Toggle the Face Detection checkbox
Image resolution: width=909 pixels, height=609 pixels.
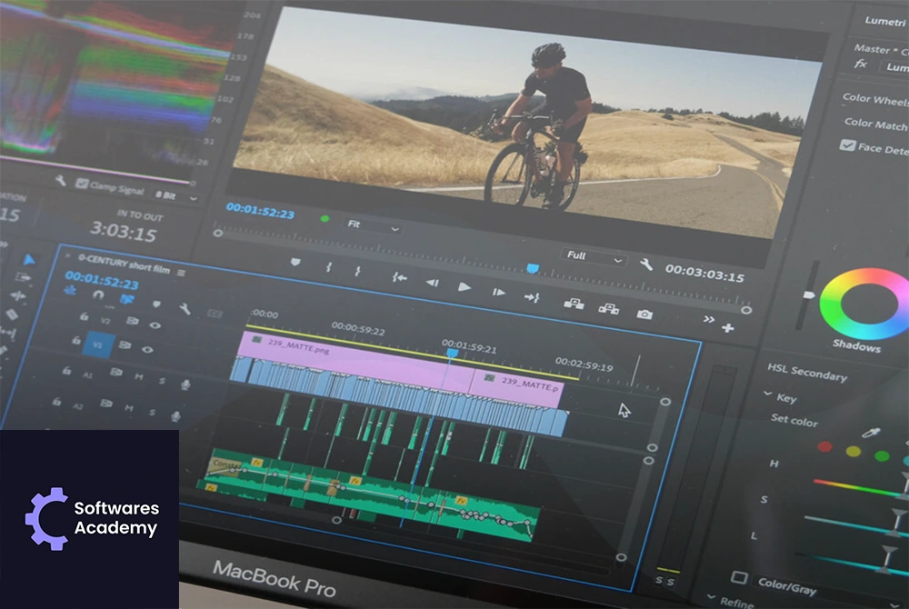click(848, 145)
